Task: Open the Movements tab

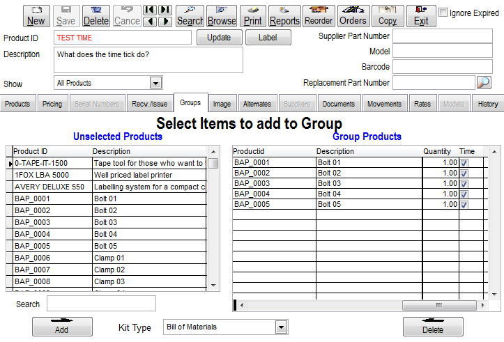Action: click(x=385, y=104)
